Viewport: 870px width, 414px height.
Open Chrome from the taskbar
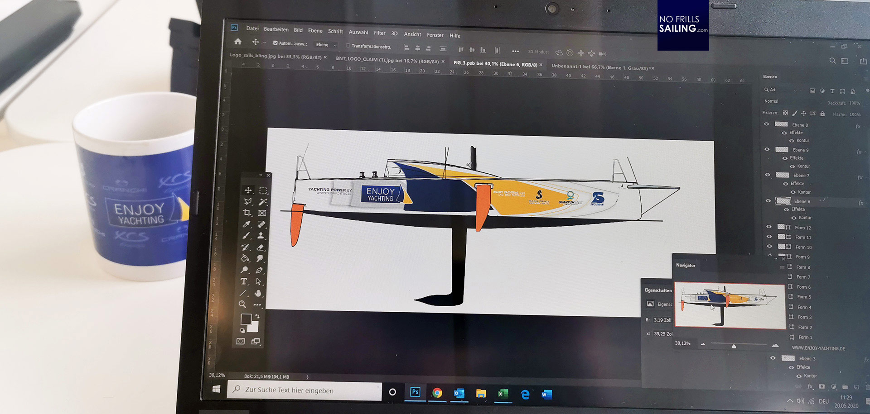click(x=437, y=393)
